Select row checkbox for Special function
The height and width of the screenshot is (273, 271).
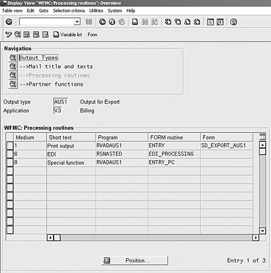coord(10,162)
